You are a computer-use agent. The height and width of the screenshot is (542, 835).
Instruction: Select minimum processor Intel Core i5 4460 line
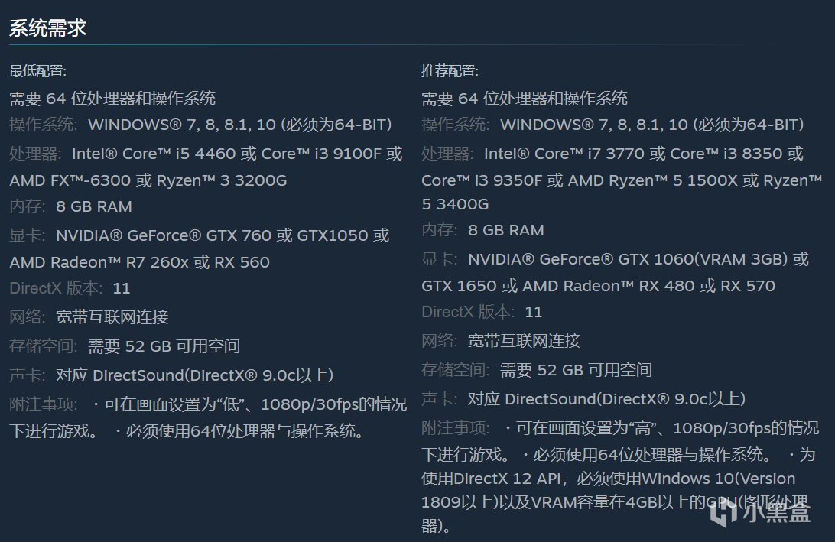206,154
